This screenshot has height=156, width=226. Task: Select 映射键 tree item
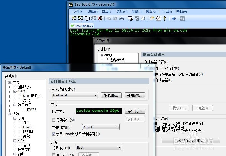click(x=28, y=132)
